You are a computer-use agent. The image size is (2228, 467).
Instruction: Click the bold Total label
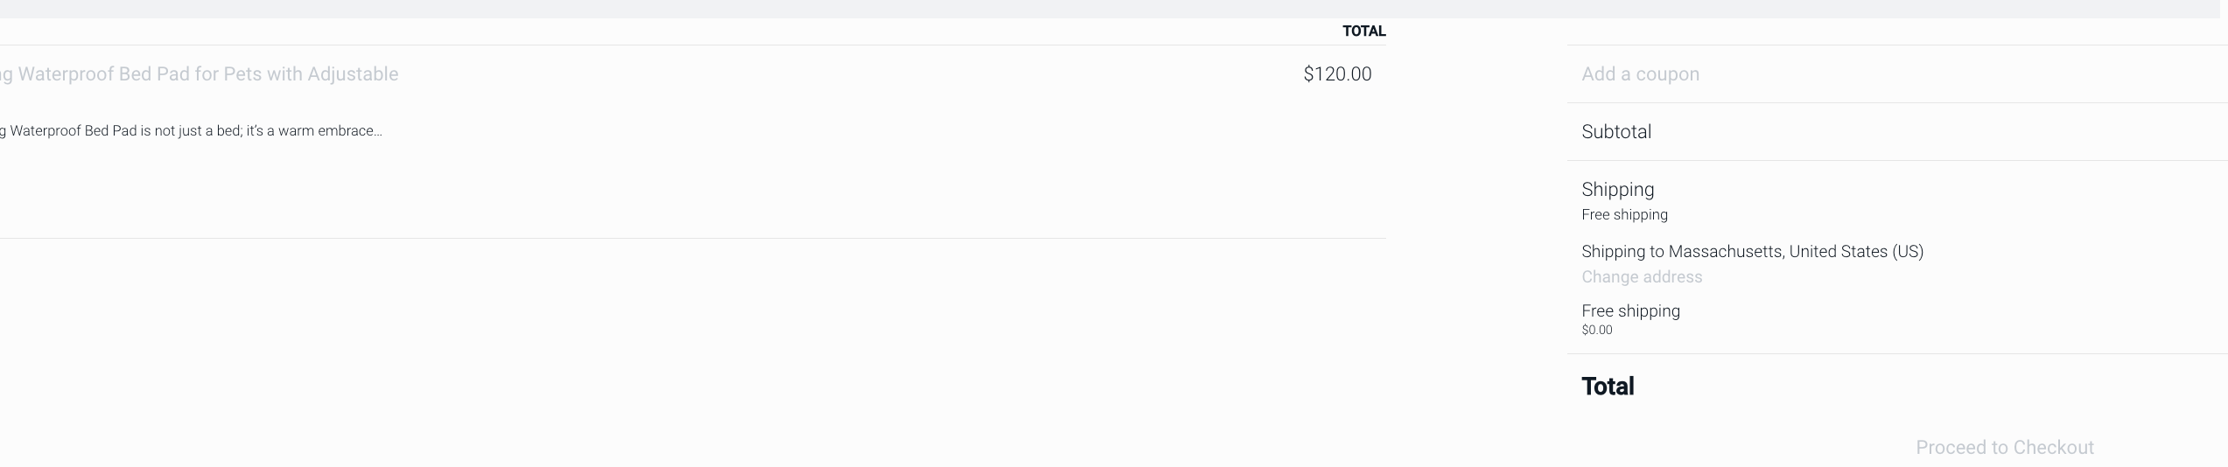(1607, 387)
